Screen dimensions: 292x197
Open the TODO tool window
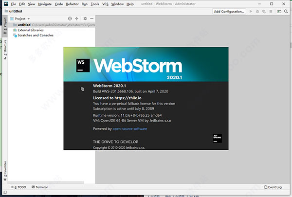coord(18,187)
